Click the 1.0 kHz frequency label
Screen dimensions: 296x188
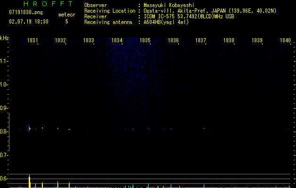[x=4, y=85]
